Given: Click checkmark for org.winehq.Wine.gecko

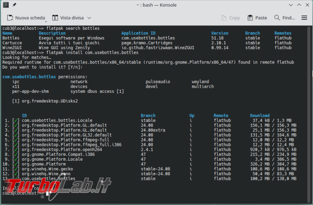Looking at the screenshot, I should [x=16, y=169].
